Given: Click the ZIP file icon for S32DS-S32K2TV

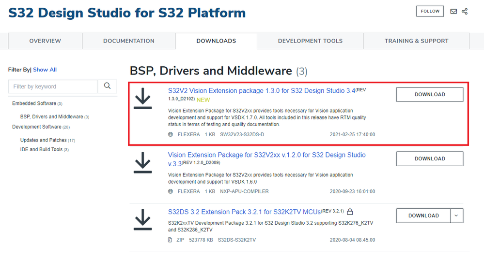Looking at the screenshot, I should [170, 240].
